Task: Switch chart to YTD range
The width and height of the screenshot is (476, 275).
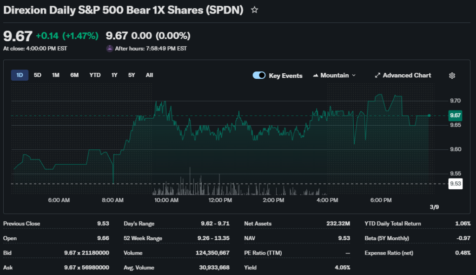Action: pyautogui.click(x=95, y=75)
